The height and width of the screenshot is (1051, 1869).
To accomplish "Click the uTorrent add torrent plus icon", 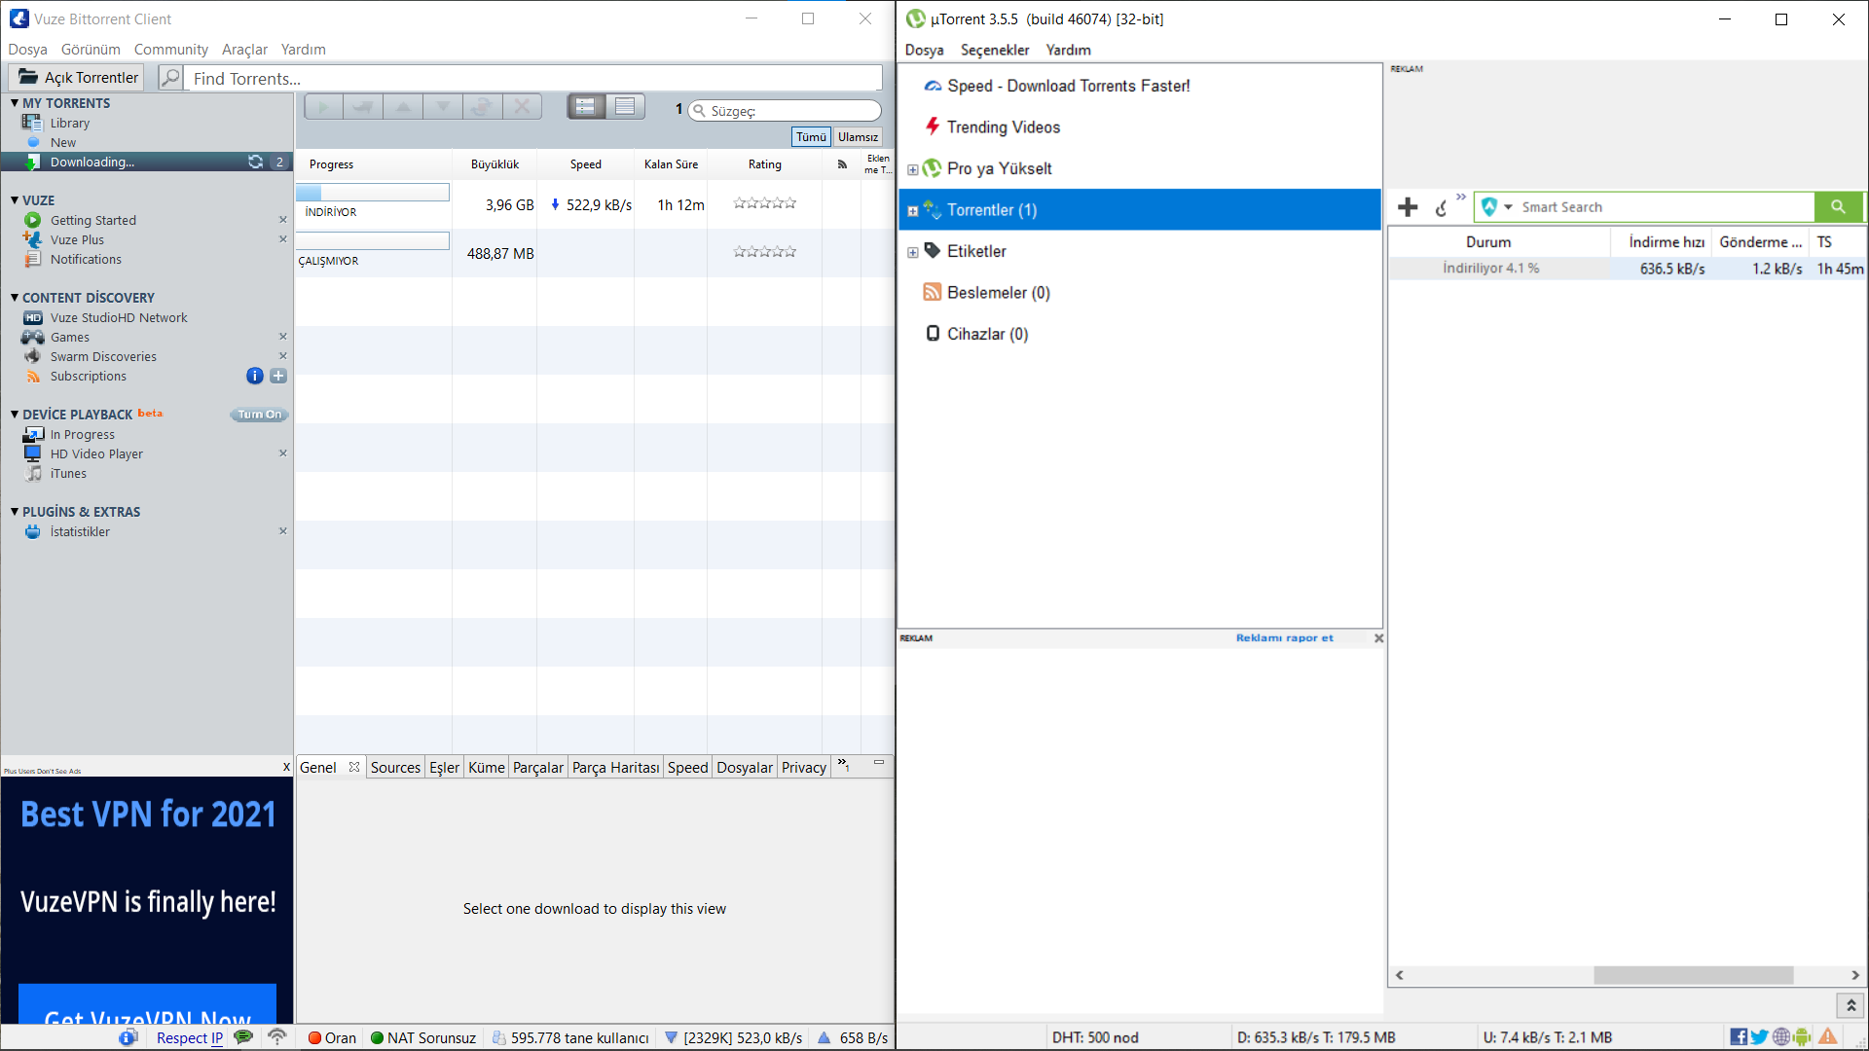I will point(1408,207).
